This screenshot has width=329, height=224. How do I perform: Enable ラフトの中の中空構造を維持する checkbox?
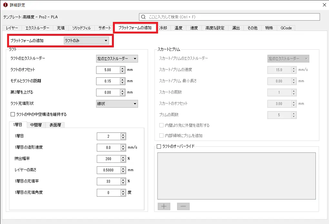[x=13, y=114]
